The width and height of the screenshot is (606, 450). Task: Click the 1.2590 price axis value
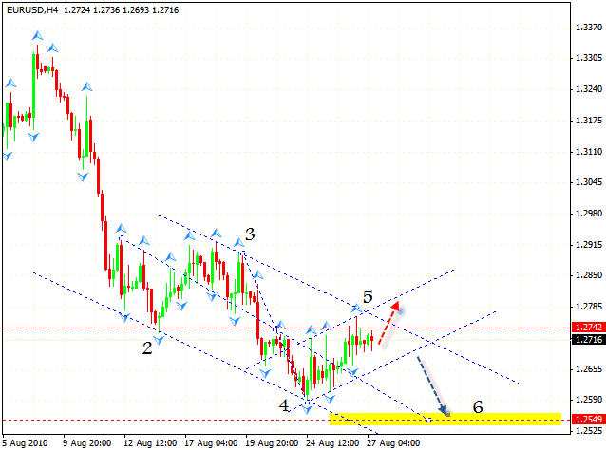tap(589, 400)
